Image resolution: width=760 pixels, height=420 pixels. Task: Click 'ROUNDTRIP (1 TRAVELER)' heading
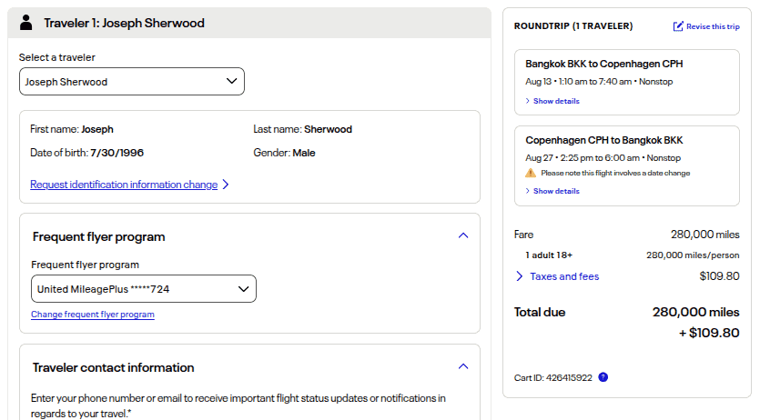tap(573, 26)
